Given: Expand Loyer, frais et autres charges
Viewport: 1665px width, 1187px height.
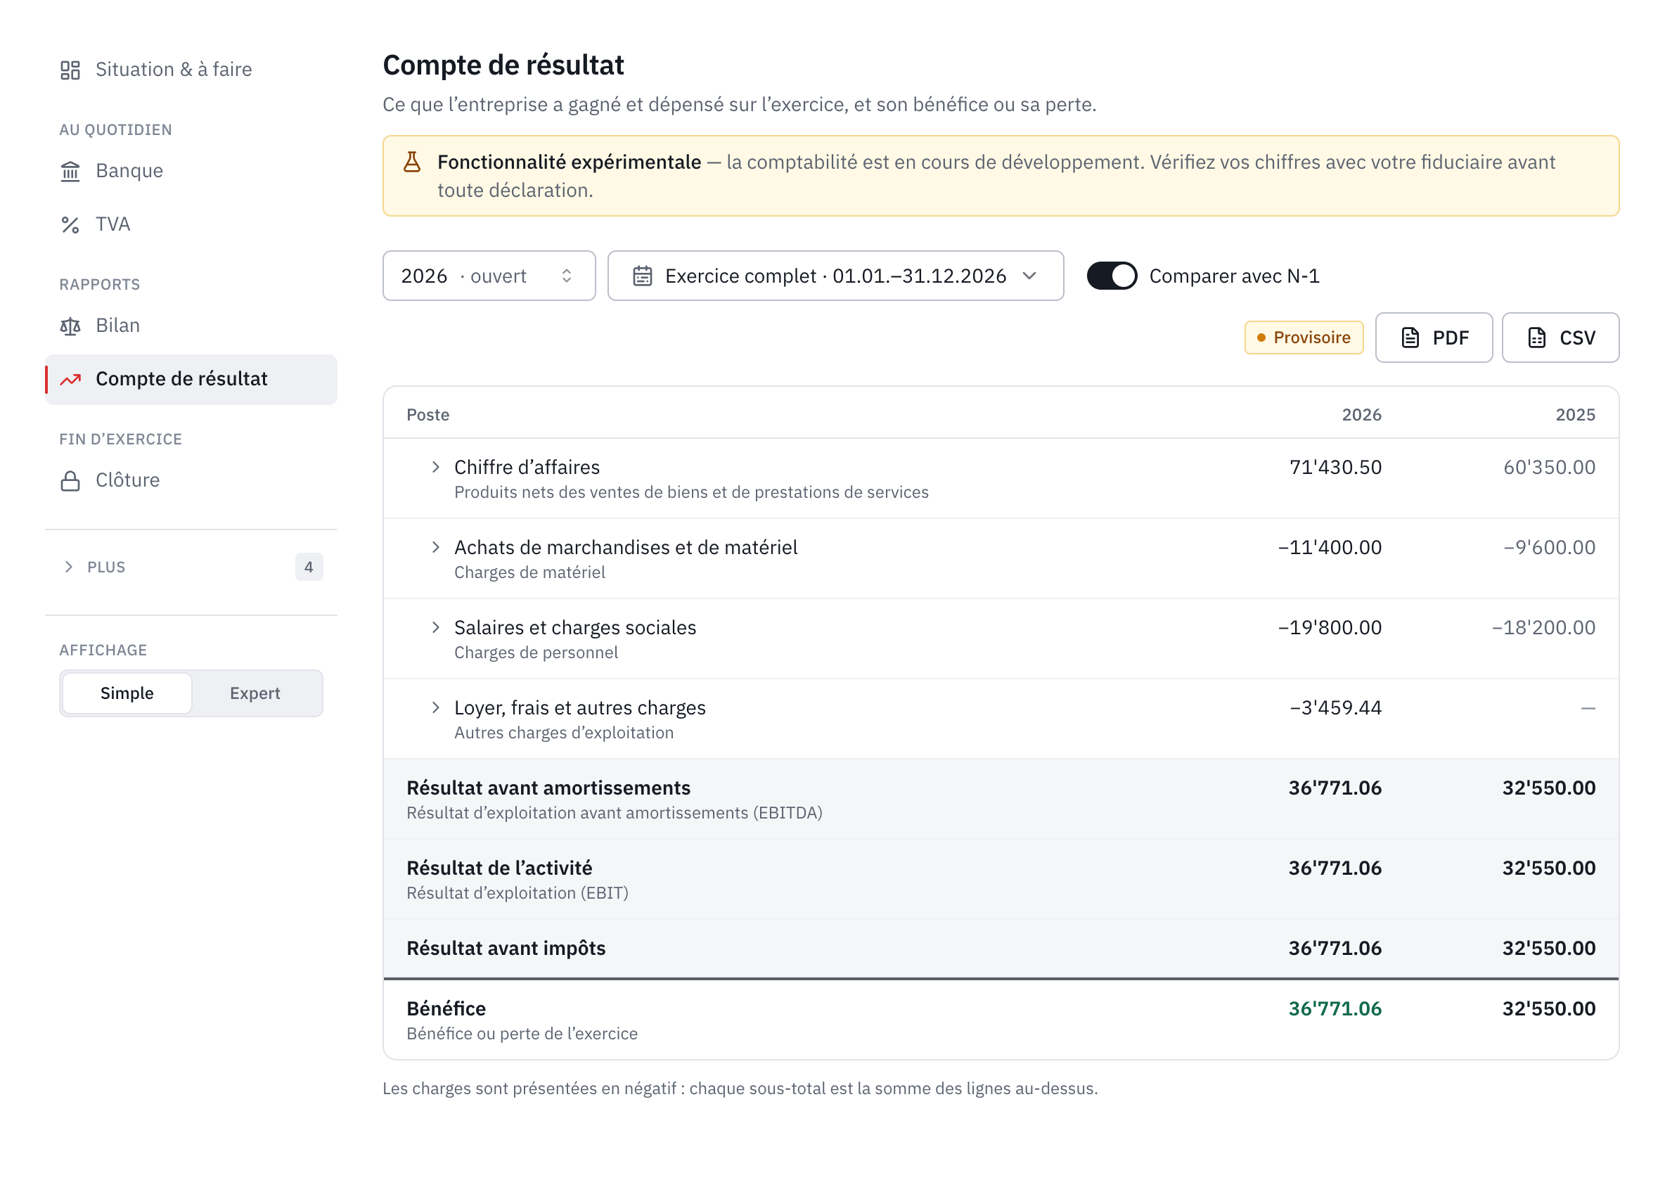Looking at the screenshot, I should pos(436,707).
